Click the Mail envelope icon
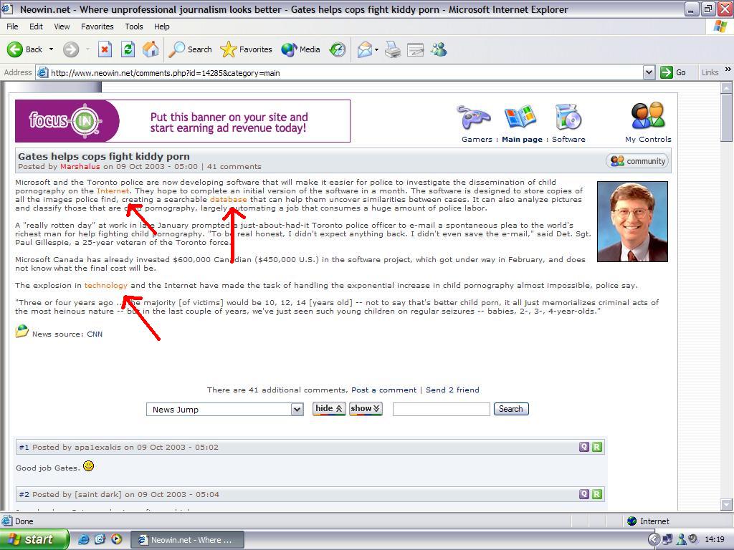The width and height of the screenshot is (734, 550). 364,49
